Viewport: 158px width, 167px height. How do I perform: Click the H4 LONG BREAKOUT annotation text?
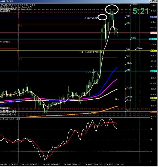tap(91, 52)
